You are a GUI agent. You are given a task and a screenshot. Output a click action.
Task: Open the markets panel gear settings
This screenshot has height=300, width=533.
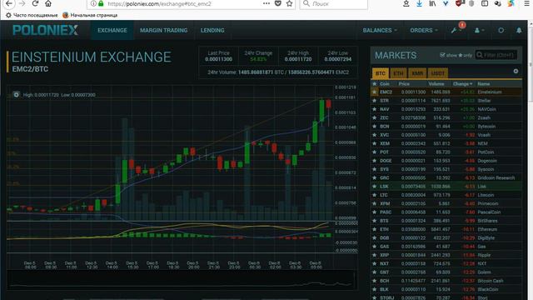(516, 71)
